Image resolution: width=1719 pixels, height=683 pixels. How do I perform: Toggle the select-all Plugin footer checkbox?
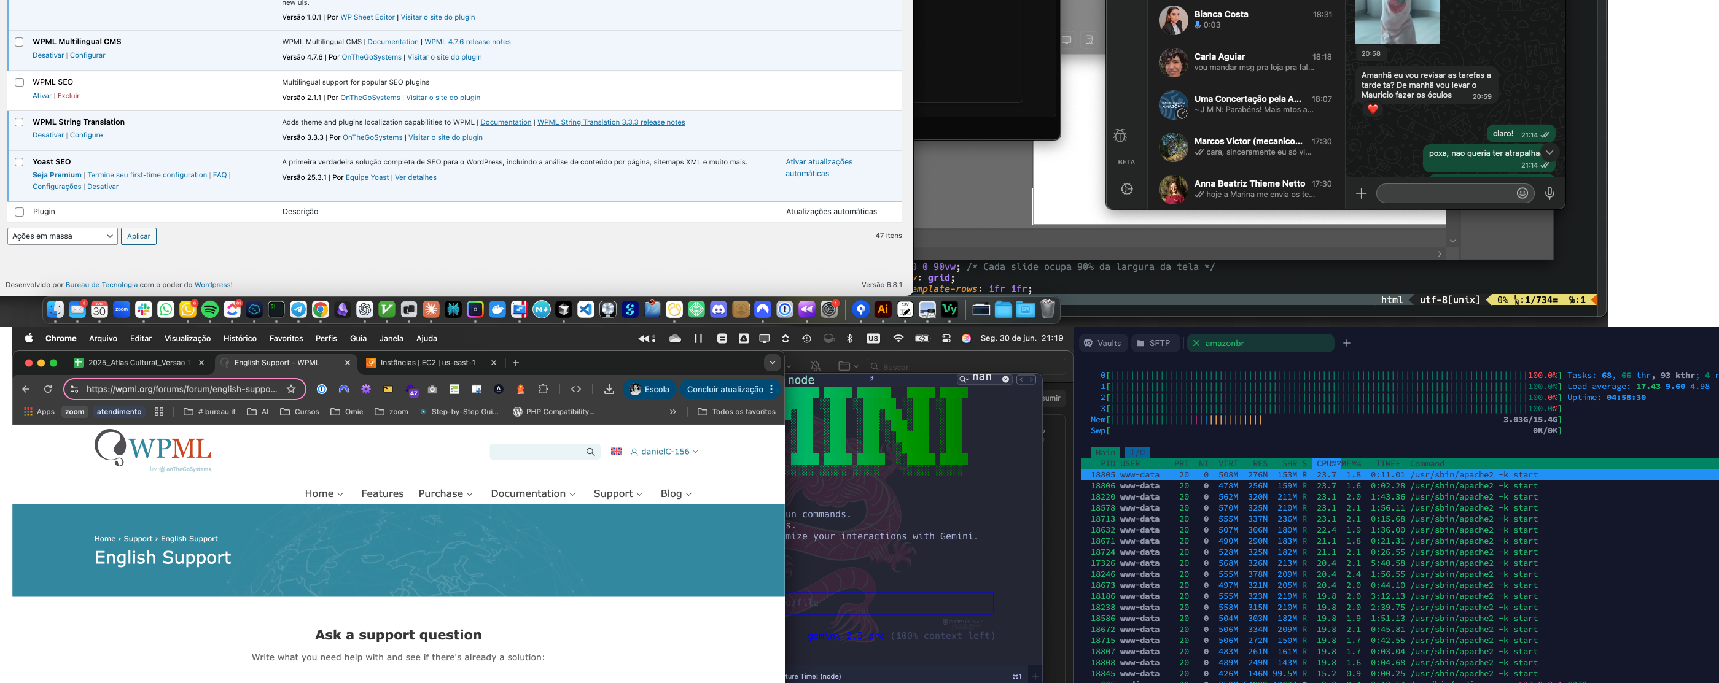pos(20,212)
